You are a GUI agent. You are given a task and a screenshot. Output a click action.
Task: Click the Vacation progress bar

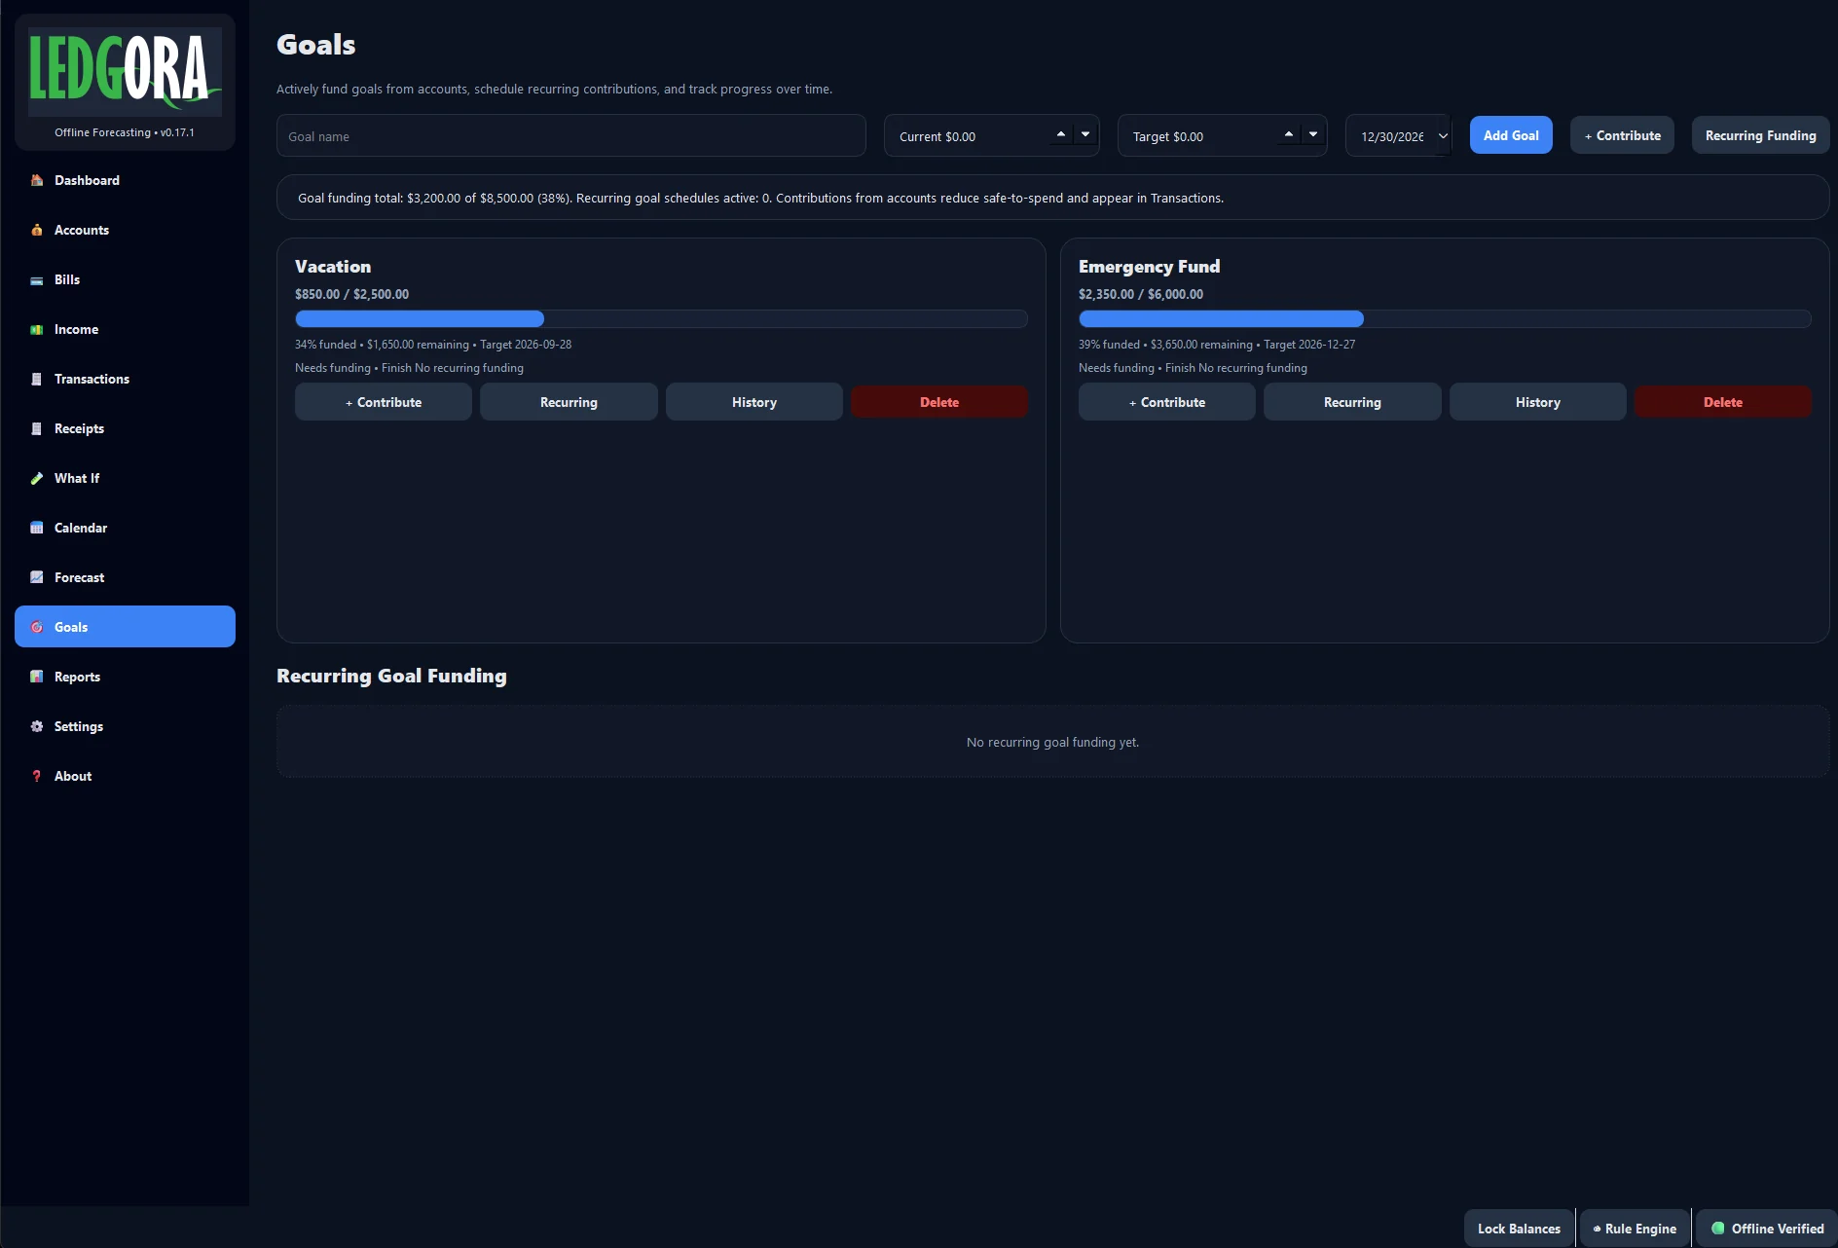pos(661,318)
